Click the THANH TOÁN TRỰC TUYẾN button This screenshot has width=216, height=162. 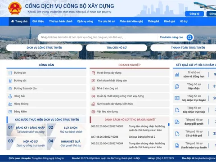point(183,48)
